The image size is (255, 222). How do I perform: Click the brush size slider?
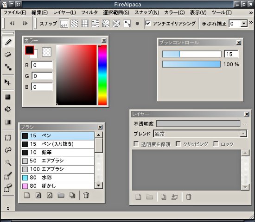pyautogui.click(x=192, y=54)
